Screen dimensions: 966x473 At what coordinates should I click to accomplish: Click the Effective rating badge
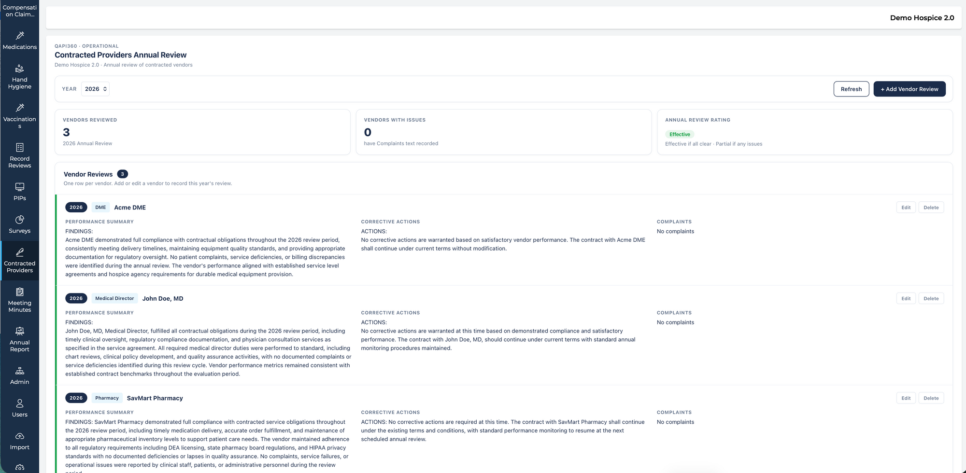(x=680, y=134)
